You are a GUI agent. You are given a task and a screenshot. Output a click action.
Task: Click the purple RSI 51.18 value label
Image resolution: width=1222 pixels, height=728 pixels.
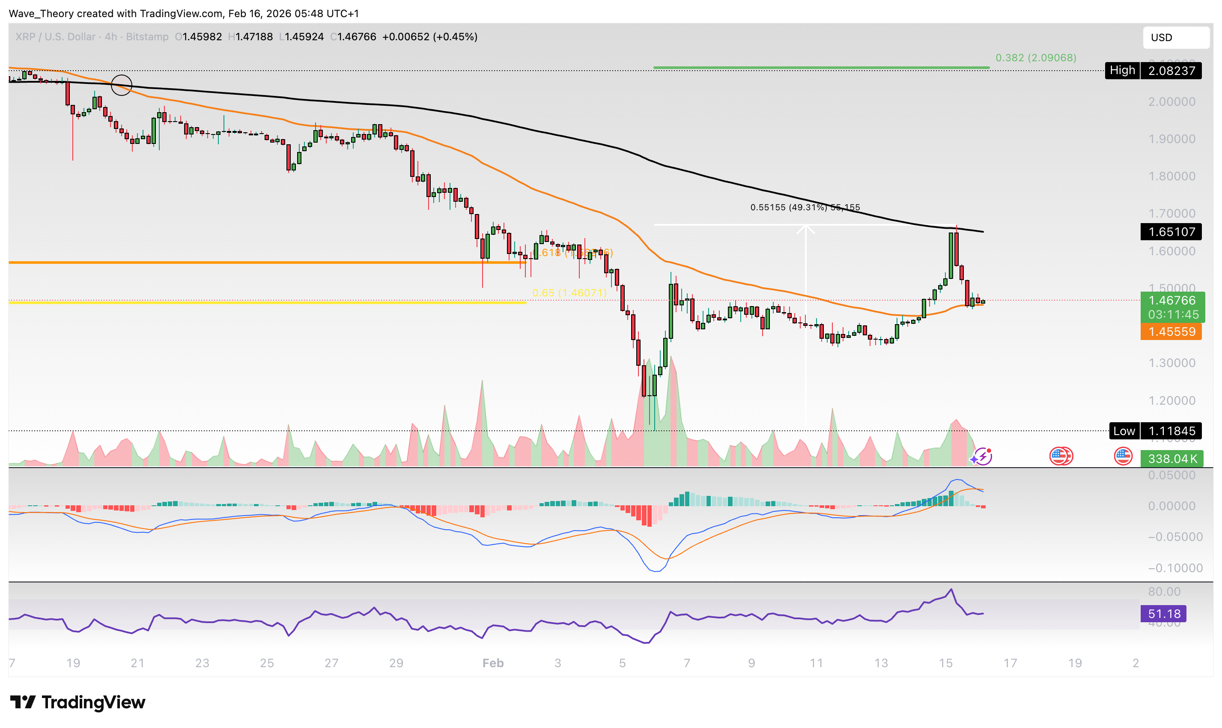[x=1163, y=614]
